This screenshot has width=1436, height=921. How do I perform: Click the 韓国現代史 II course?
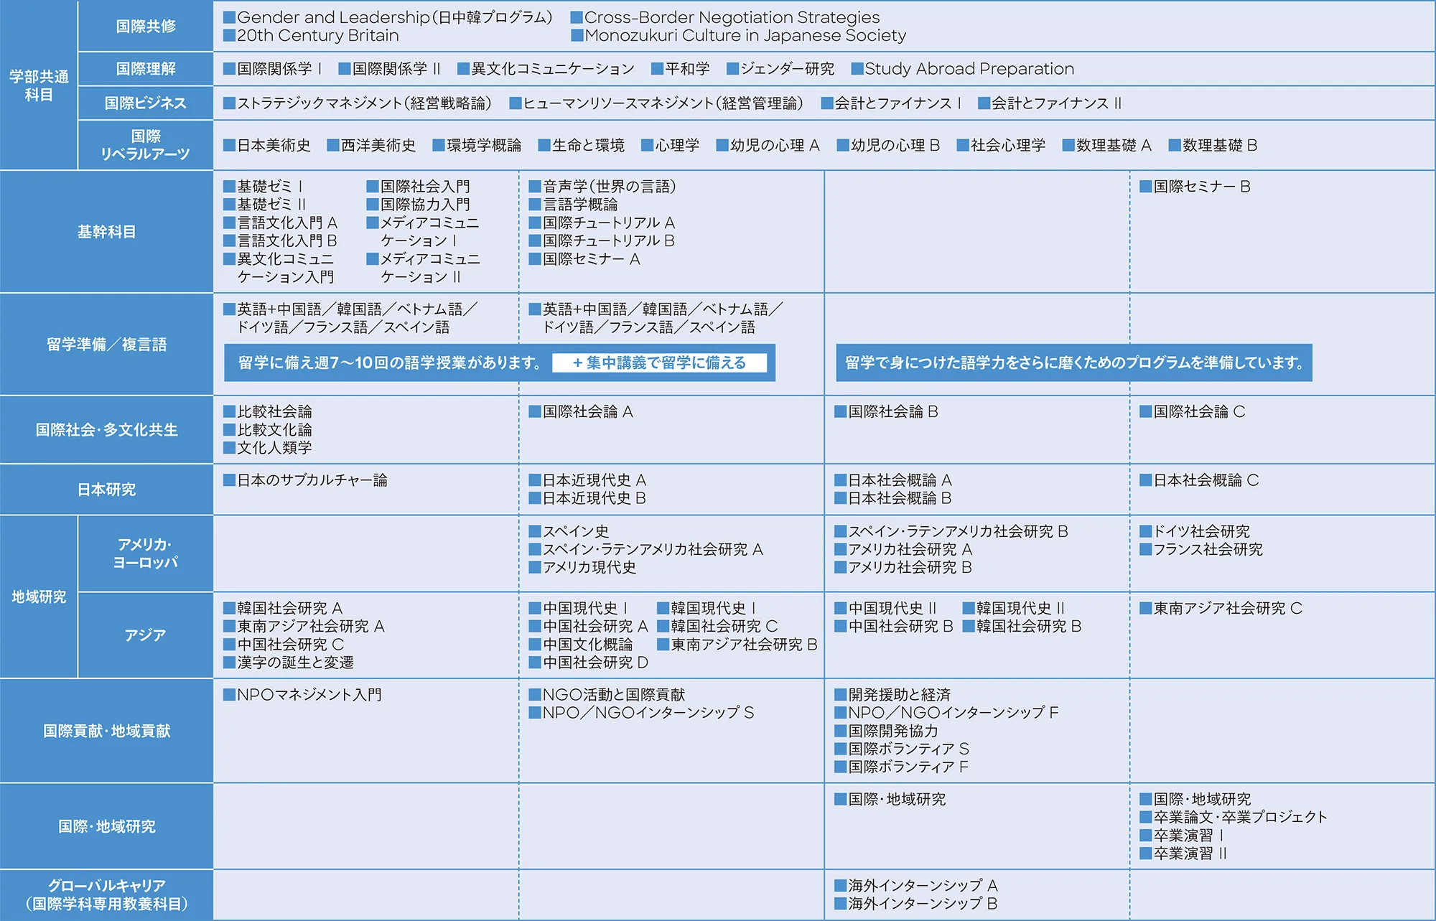[1015, 608]
